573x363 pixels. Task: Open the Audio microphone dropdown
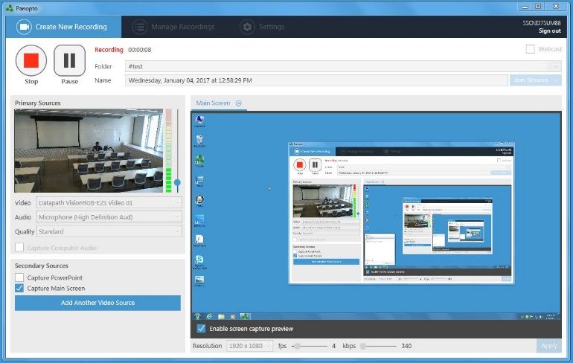pos(109,217)
